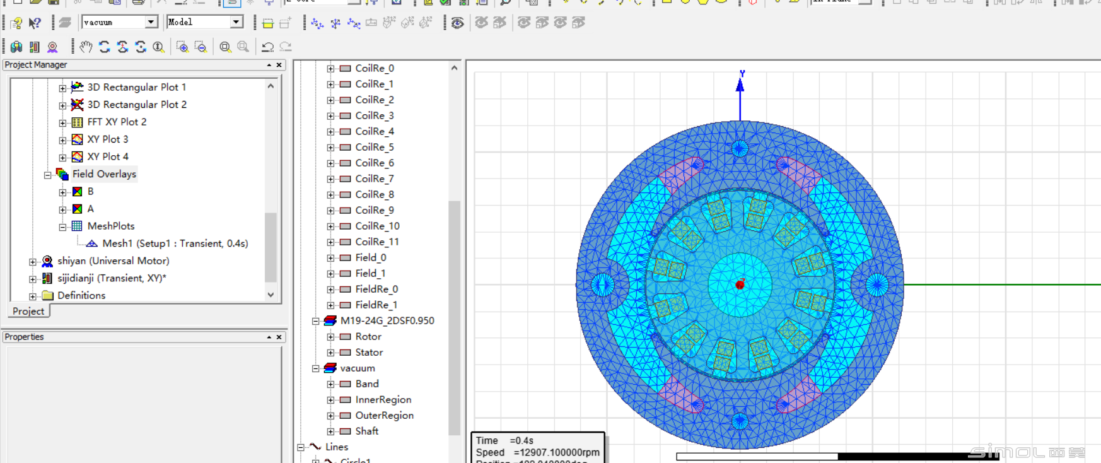This screenshot has height=463, width=1101.
Task: Click the Rotate view tool next to hand
Action: (104, 47)
